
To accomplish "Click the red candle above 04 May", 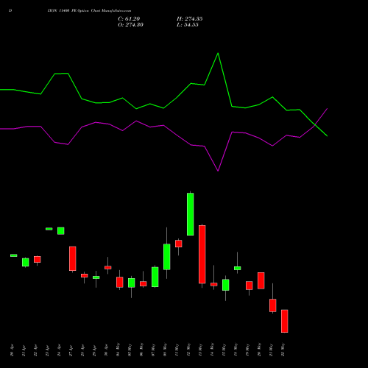I will click(x=120, y=282).
